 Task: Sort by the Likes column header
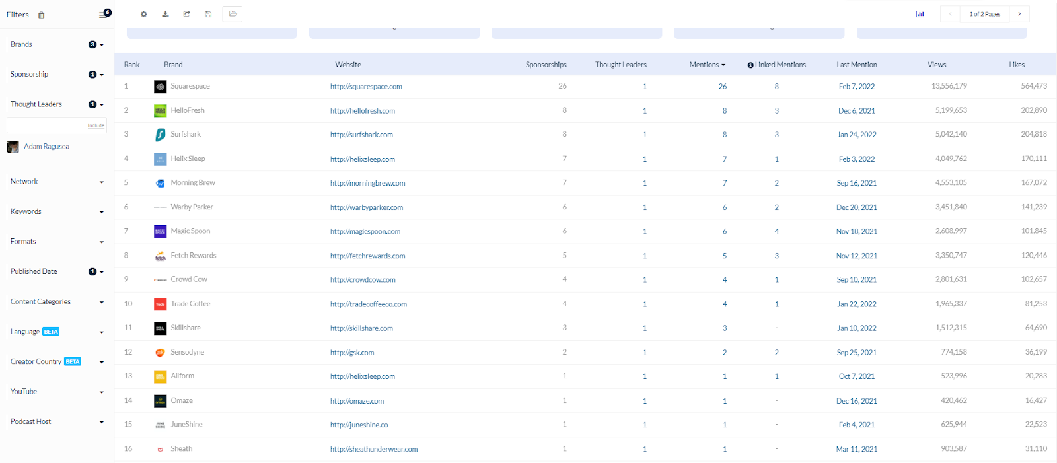[x=1017, y=65]
